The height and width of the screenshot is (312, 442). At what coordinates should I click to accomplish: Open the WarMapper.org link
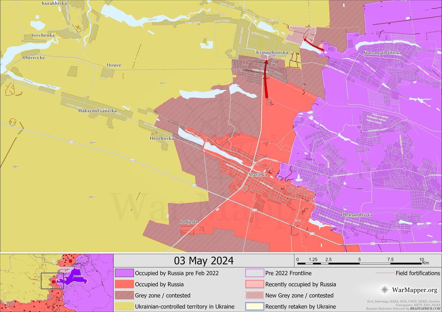[x=415, y=290]
